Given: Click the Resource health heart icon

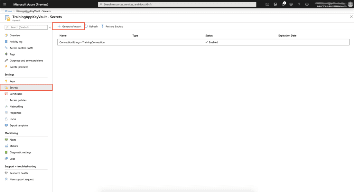Looking at the screenshot, I should click(x=6, y=173).
